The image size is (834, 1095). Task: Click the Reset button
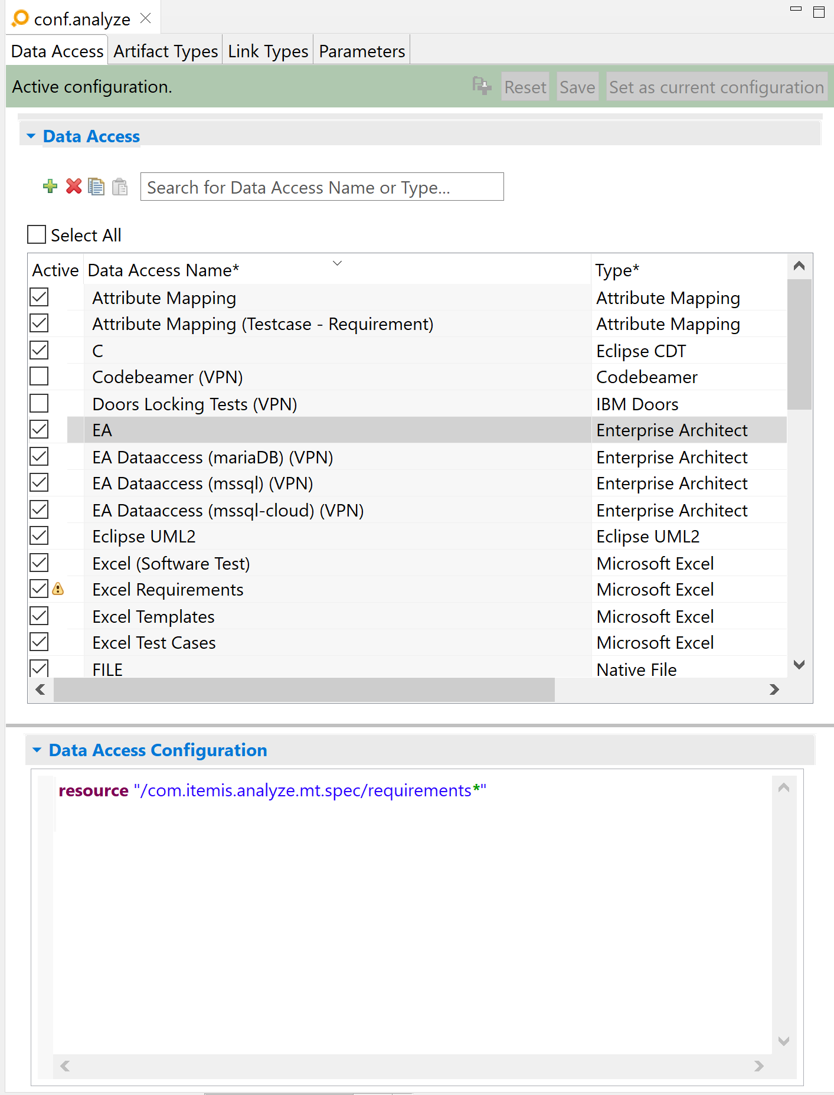(525, 87)
